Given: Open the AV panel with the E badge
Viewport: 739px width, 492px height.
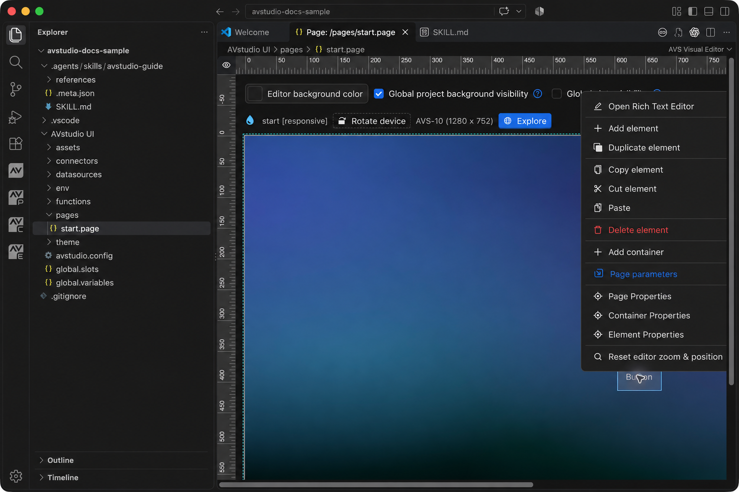Looking at the screenshot, I should click(x=16, y=251).
